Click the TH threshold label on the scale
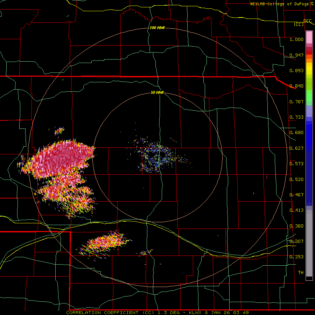This screenshot has height=315, width=315. 301,272
